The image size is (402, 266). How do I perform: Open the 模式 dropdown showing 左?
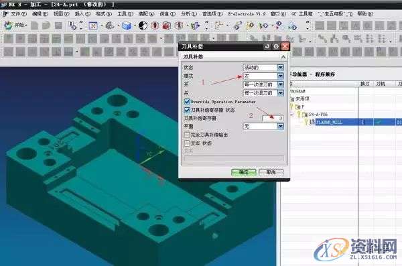tap(263, 76)
